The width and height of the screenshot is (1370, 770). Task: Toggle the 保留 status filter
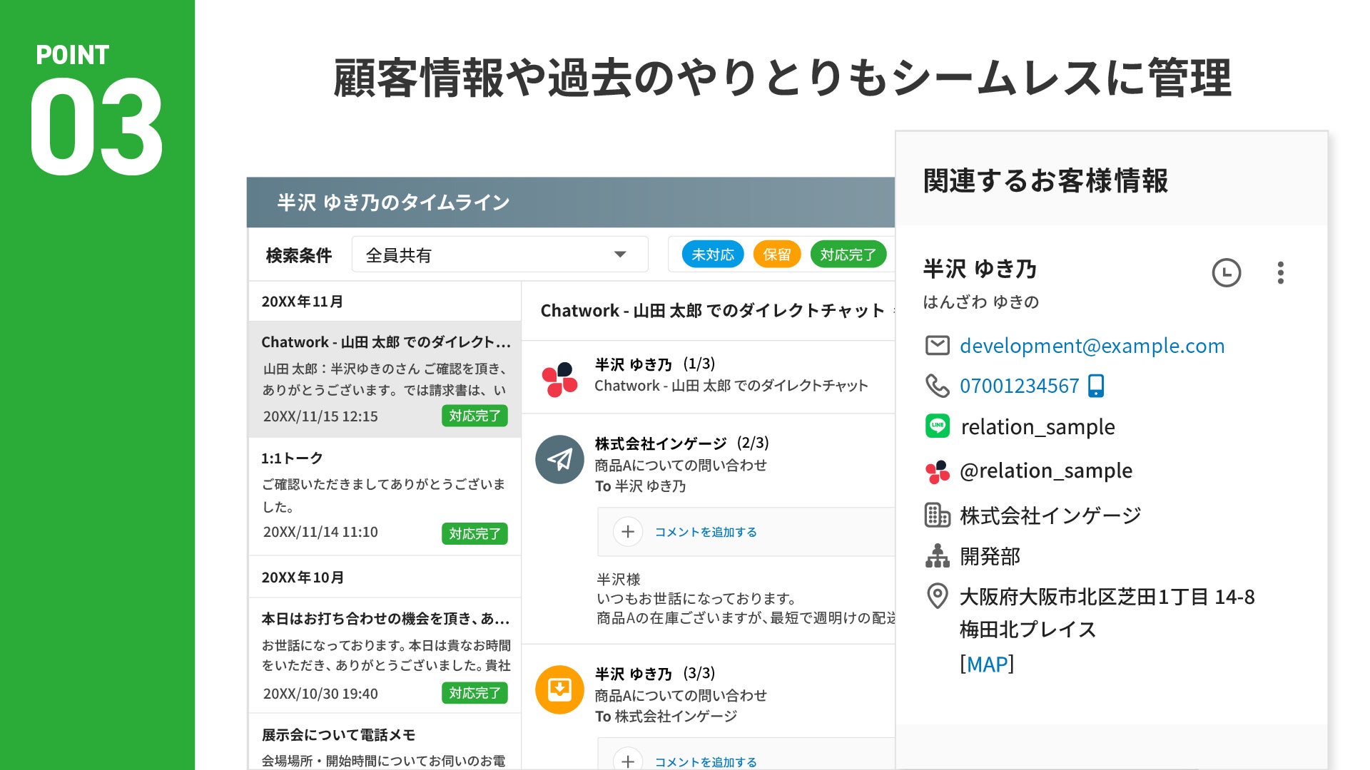(776, 255)
